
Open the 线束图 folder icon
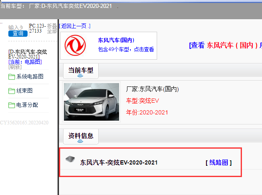pos(12,91)
